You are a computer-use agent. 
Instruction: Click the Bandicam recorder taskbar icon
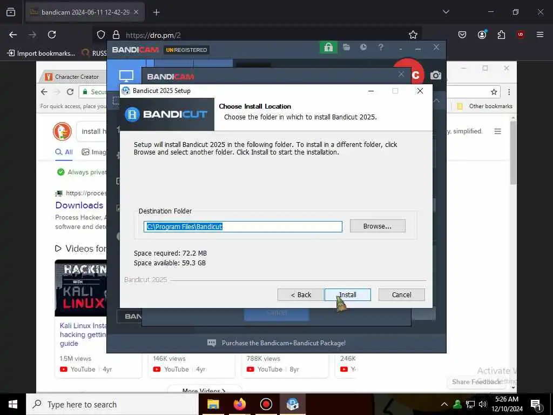[x=266, y=404]
